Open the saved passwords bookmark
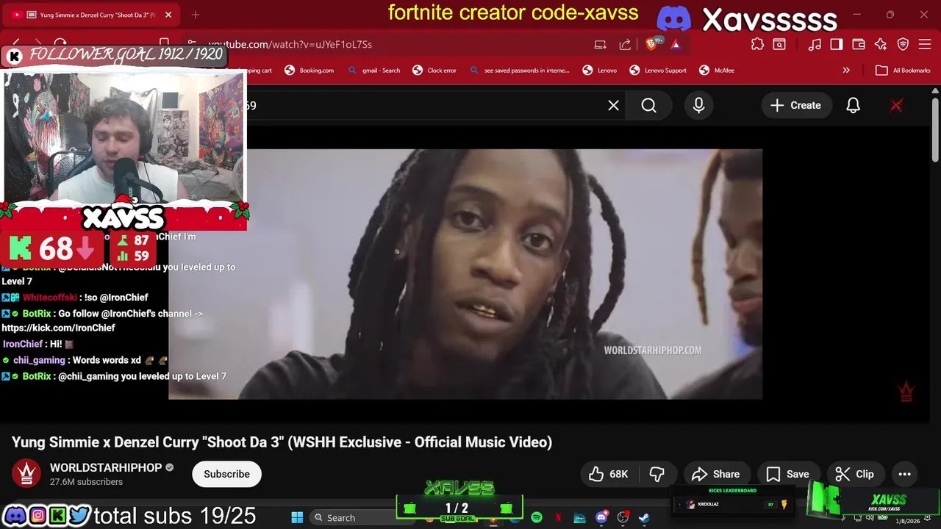Screen dimensions: 941x529 point(520,71)
